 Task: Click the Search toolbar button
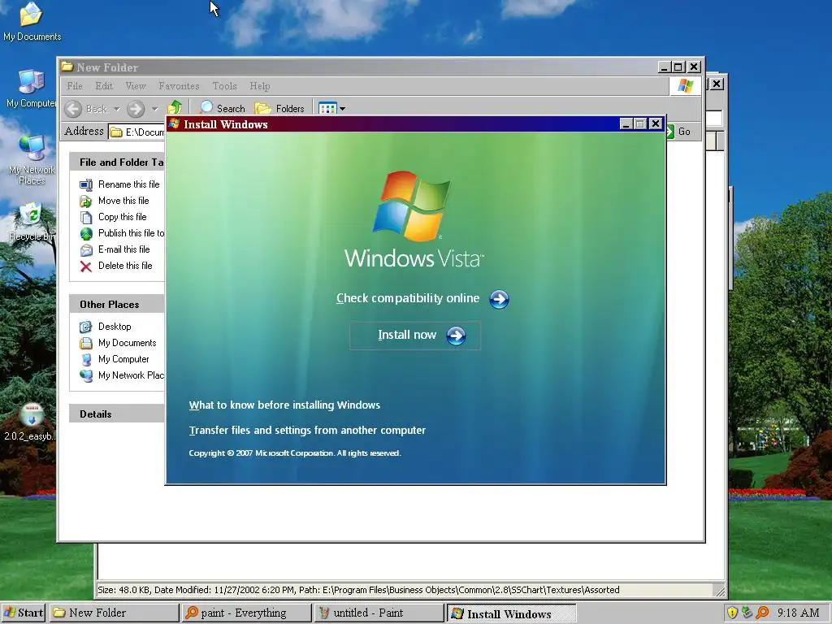coord(223,108)
